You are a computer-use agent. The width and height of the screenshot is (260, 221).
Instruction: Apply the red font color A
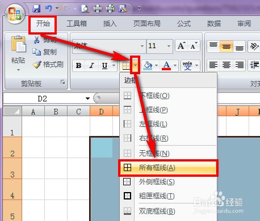[166, 66]
